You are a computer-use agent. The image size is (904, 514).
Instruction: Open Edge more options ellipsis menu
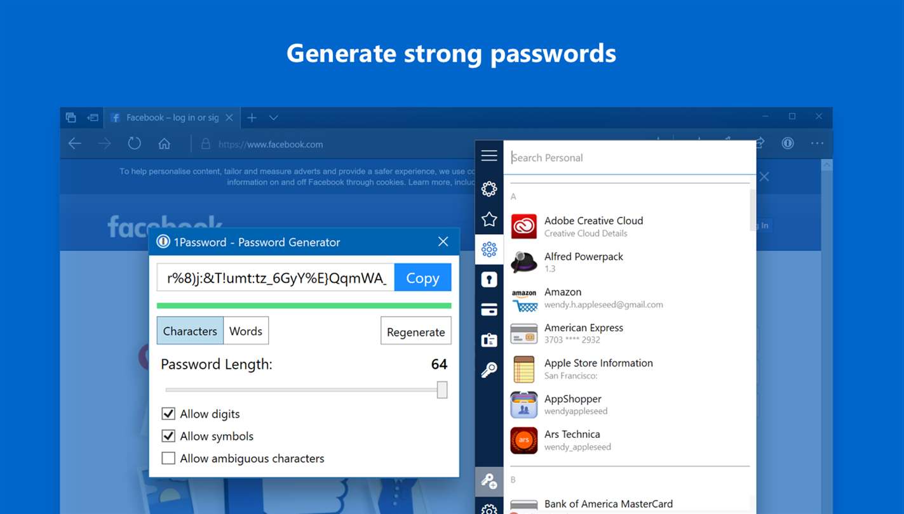[818, 143]
